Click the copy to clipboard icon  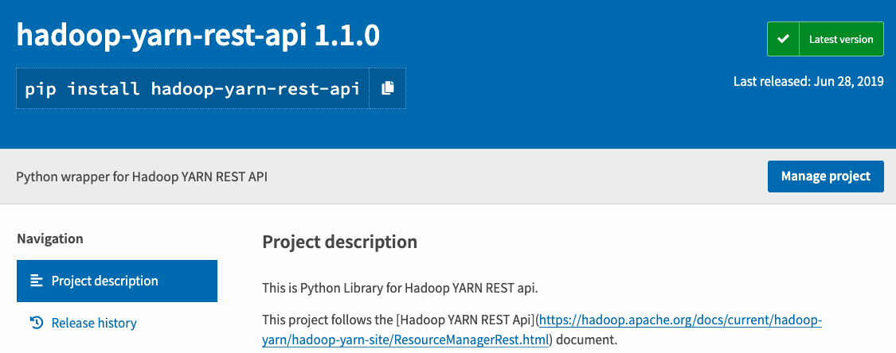387,87
